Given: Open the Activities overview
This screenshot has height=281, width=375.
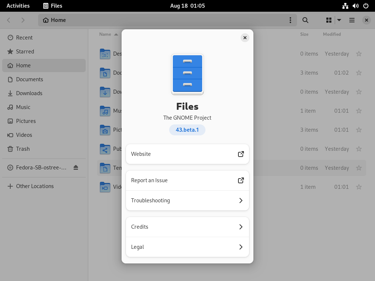Looking at the screenshot, I should coord(18,6).
